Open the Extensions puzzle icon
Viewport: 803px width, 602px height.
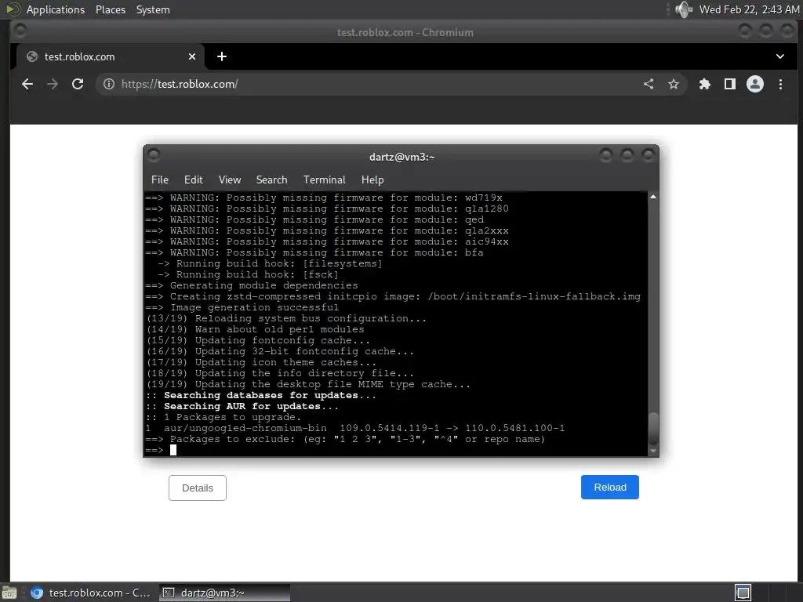[705, 84]
